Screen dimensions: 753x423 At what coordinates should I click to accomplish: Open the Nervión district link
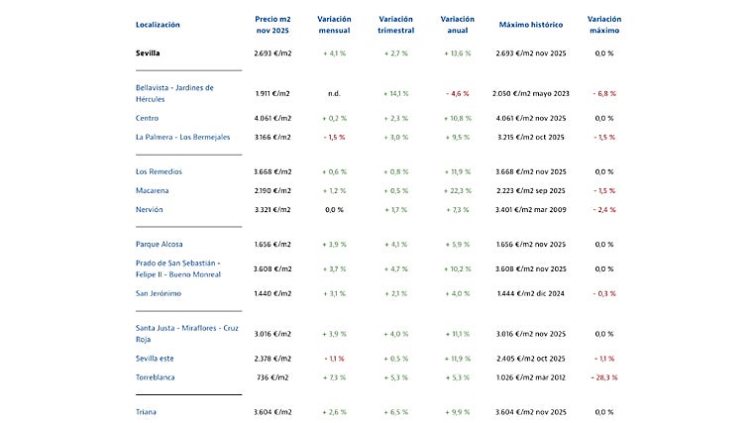coord(150,209)
